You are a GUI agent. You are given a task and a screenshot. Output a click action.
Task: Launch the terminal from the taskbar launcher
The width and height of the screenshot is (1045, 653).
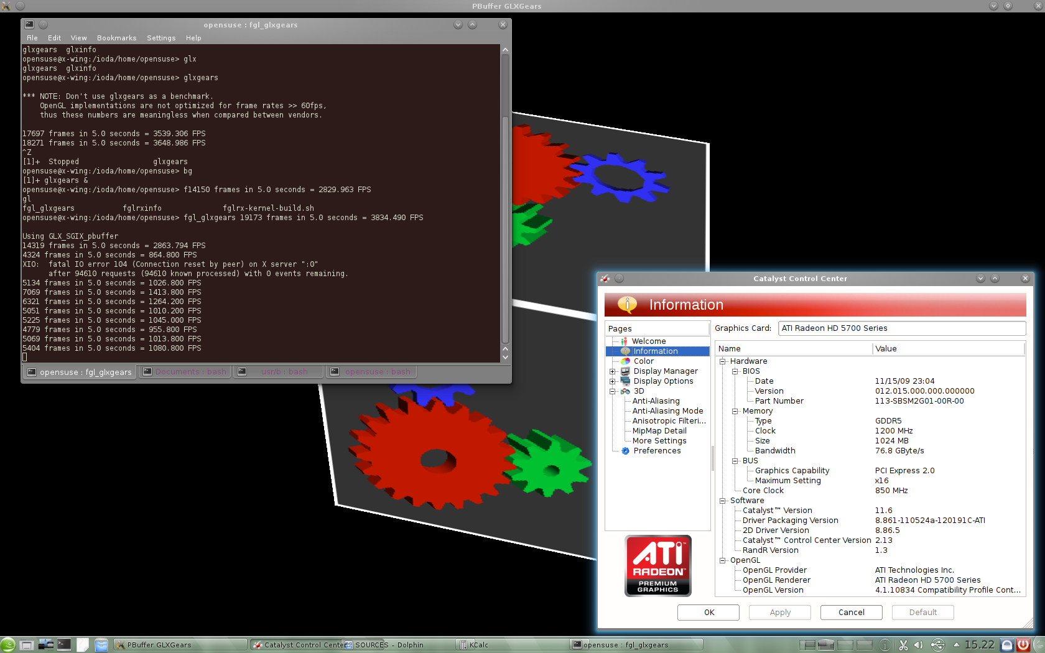[x=64, y=644]
